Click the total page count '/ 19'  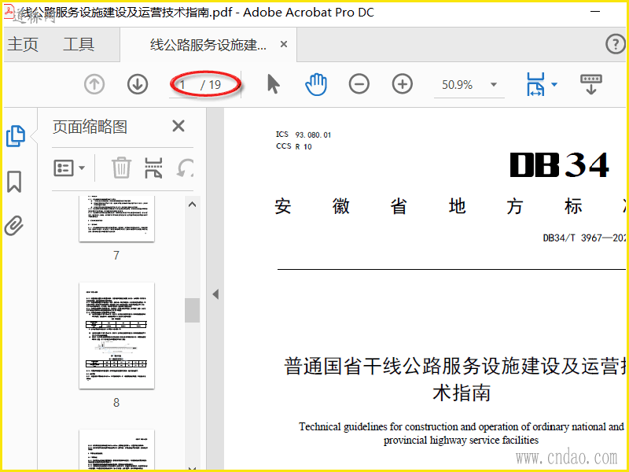point(211,85)
